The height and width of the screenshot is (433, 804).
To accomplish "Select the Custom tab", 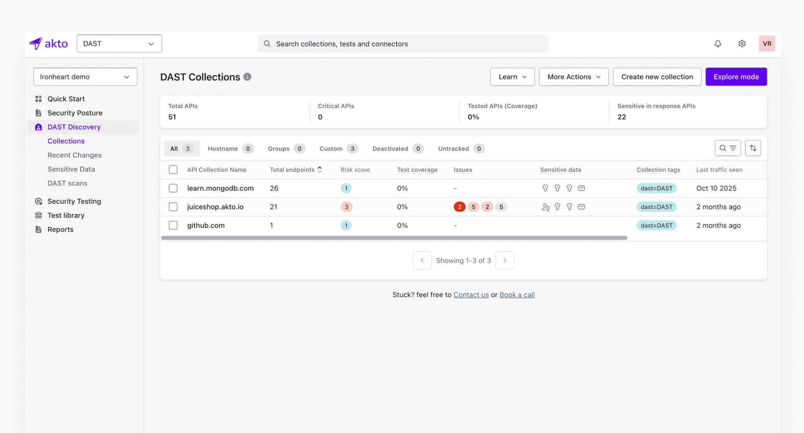I will (339, 148).
